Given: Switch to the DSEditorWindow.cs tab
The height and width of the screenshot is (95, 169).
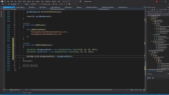Looking at the screenshot, I should pyautogui.click(x=123, y=7).
